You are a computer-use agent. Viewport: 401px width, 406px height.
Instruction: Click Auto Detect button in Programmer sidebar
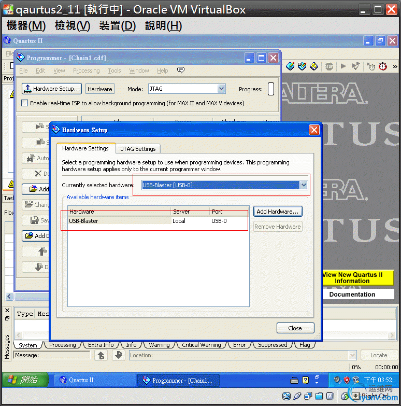coord(36,158)
